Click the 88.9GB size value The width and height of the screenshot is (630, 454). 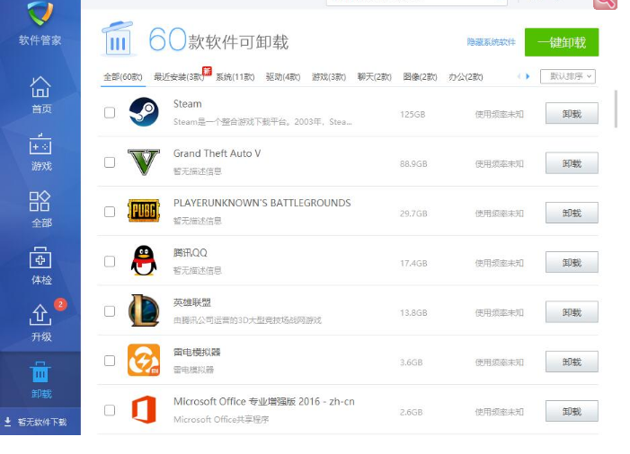click(x=413, y=163)
